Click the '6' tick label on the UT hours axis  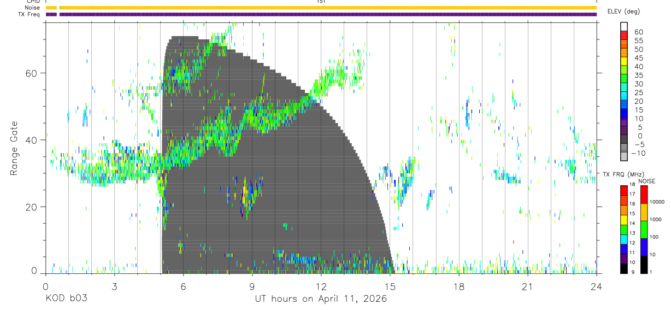183,286
